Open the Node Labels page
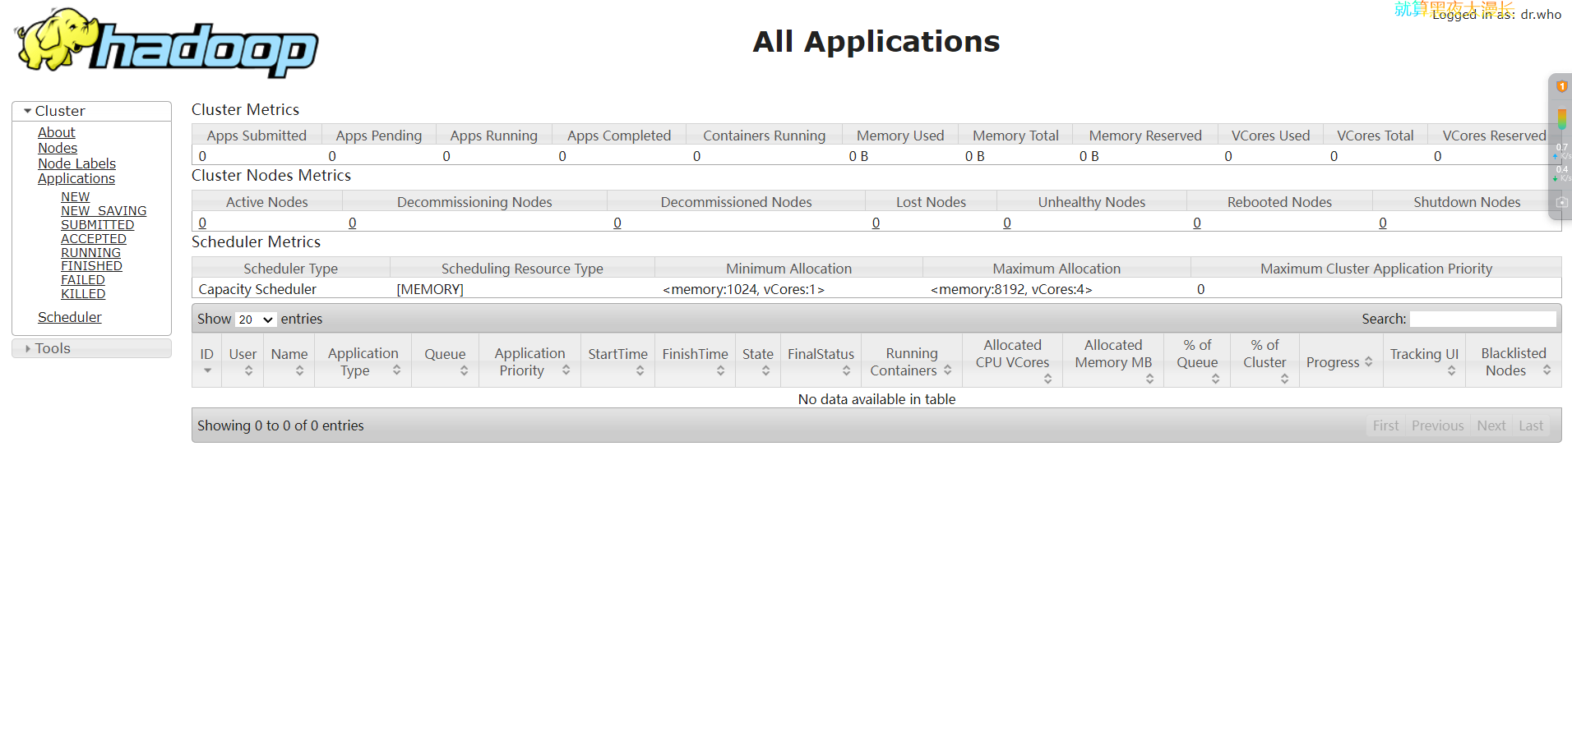1572x745 pixels. (76, 163)
